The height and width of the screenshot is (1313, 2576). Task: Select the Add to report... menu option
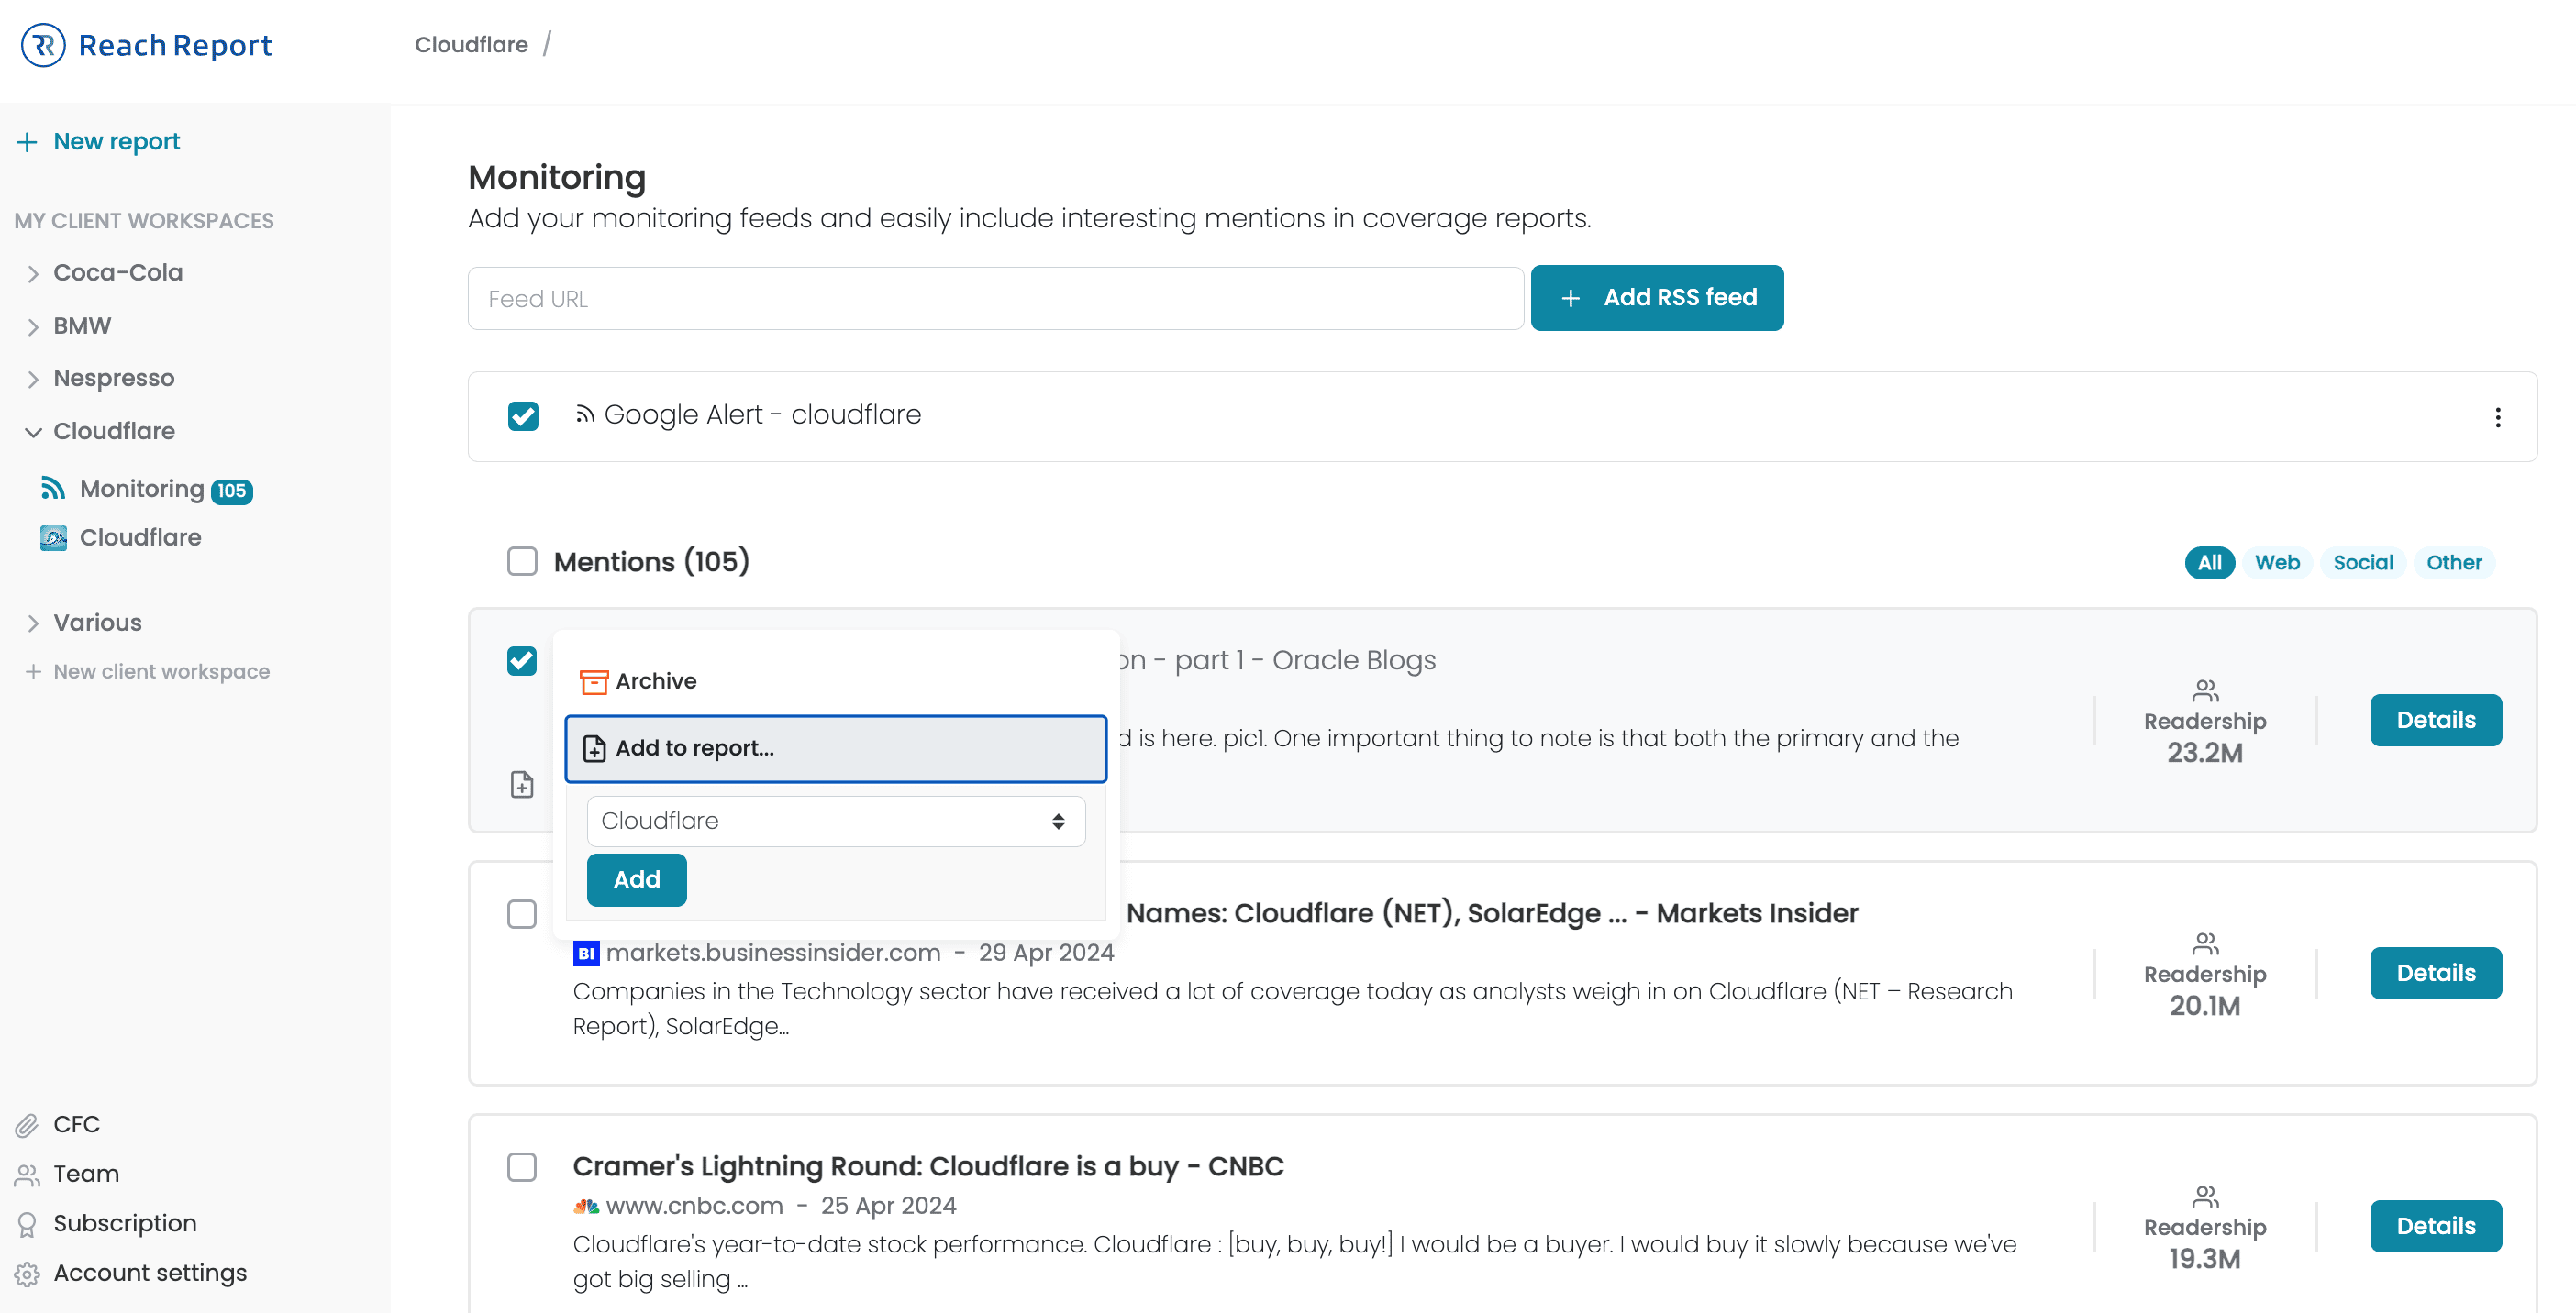coord(836,748)
